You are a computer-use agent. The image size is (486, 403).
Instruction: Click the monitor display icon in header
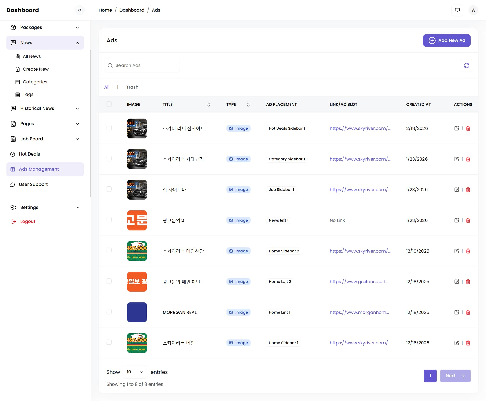click(x=457, y=10)
